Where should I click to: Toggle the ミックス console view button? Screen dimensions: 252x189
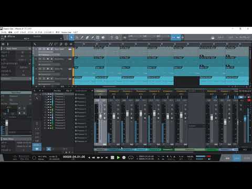tap(237, 158)
